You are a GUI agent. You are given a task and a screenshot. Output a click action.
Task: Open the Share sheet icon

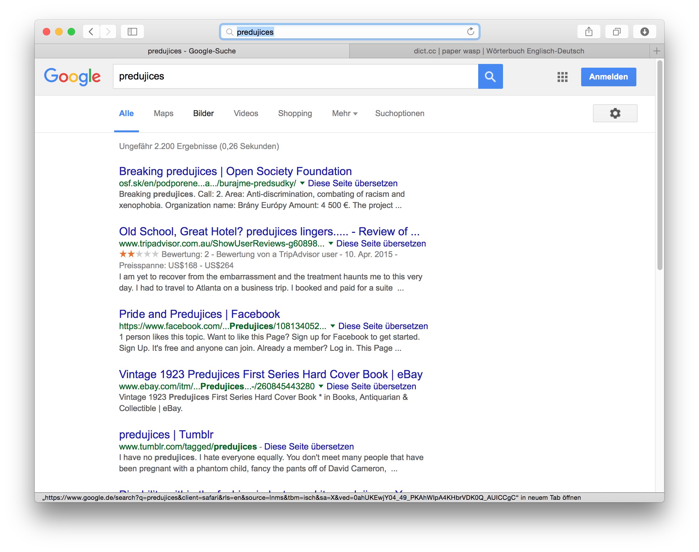coord(589,32)
